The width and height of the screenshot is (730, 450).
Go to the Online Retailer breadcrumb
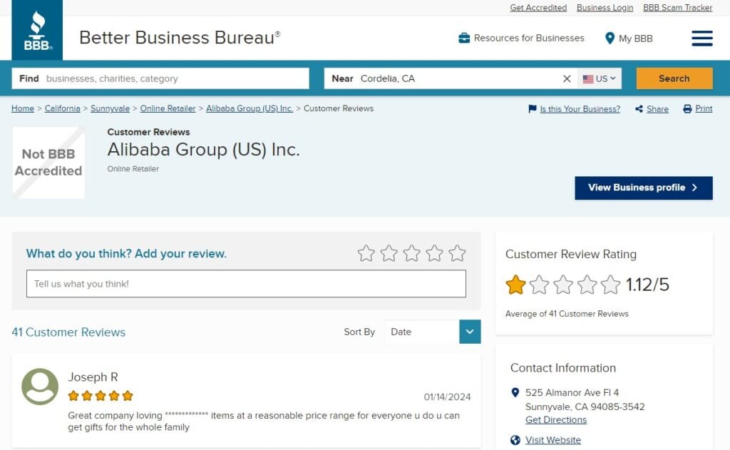pos(168,108)
